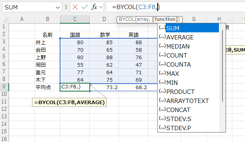Pick COUNTA in the suggestion list
The width and height of the screenshot is (245, 142).
179,65
